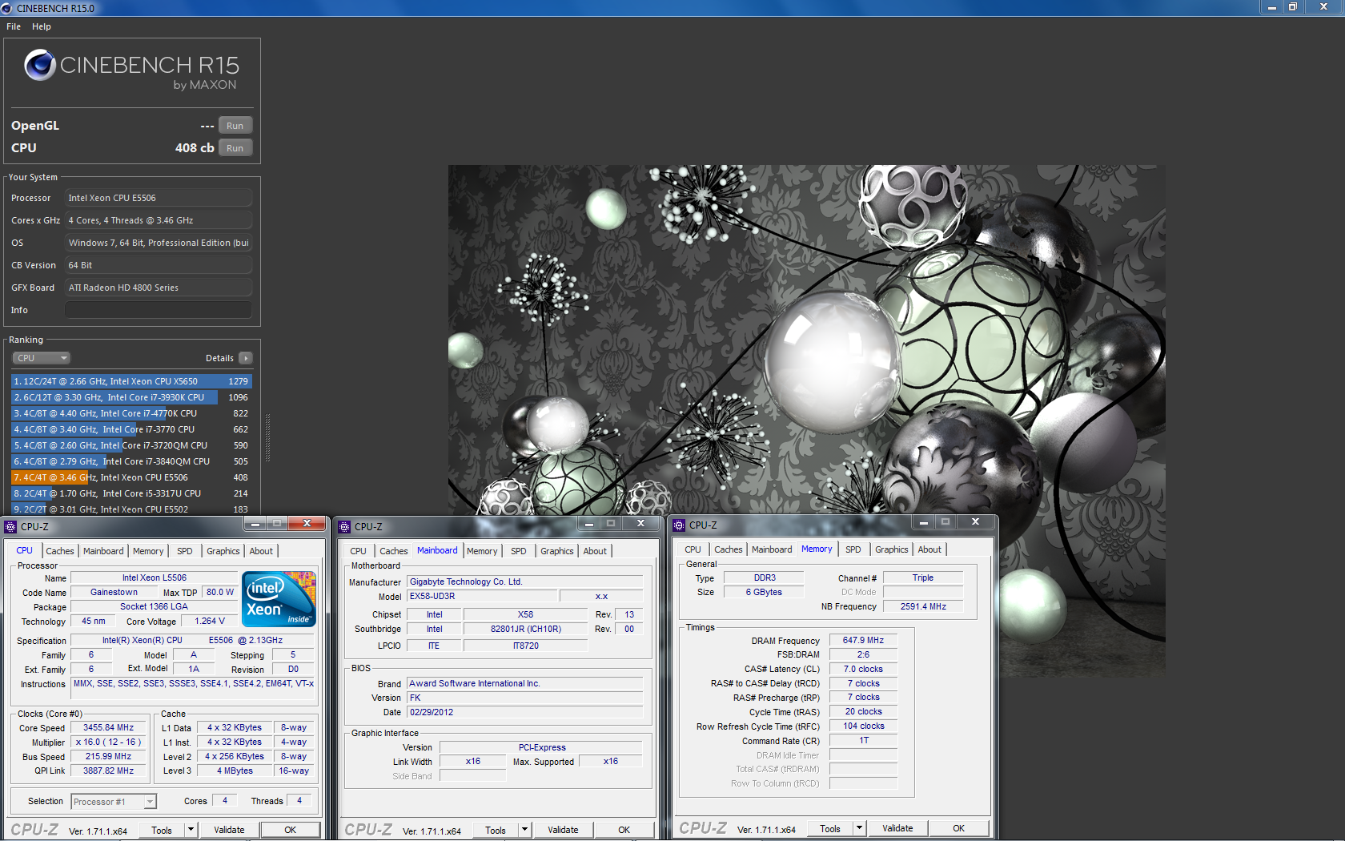Open the Graphics tab in the right CPU-Z window
Viewport: 1345px width, 841px height.
[x=892, y=549]
